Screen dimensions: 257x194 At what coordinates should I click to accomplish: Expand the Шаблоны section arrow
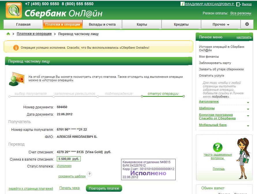(x=248, y=109)
